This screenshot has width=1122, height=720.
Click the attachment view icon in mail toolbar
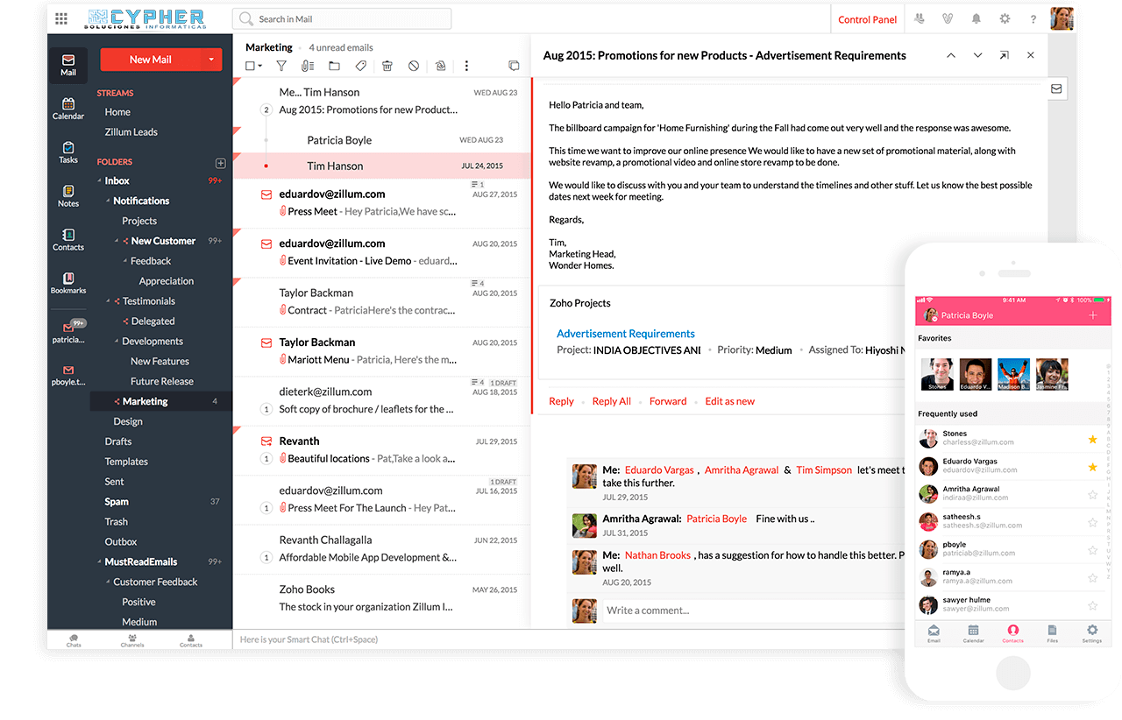[307, 66]
